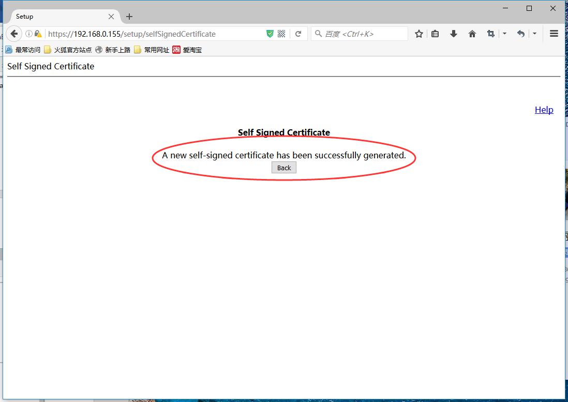Click the page title Self Signed Certificate

(51, 66)
